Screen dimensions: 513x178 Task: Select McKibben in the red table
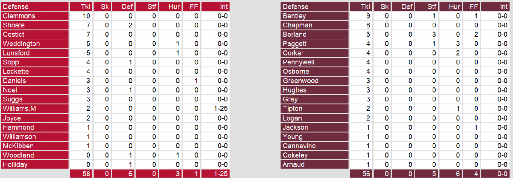(x=18, y=146)
